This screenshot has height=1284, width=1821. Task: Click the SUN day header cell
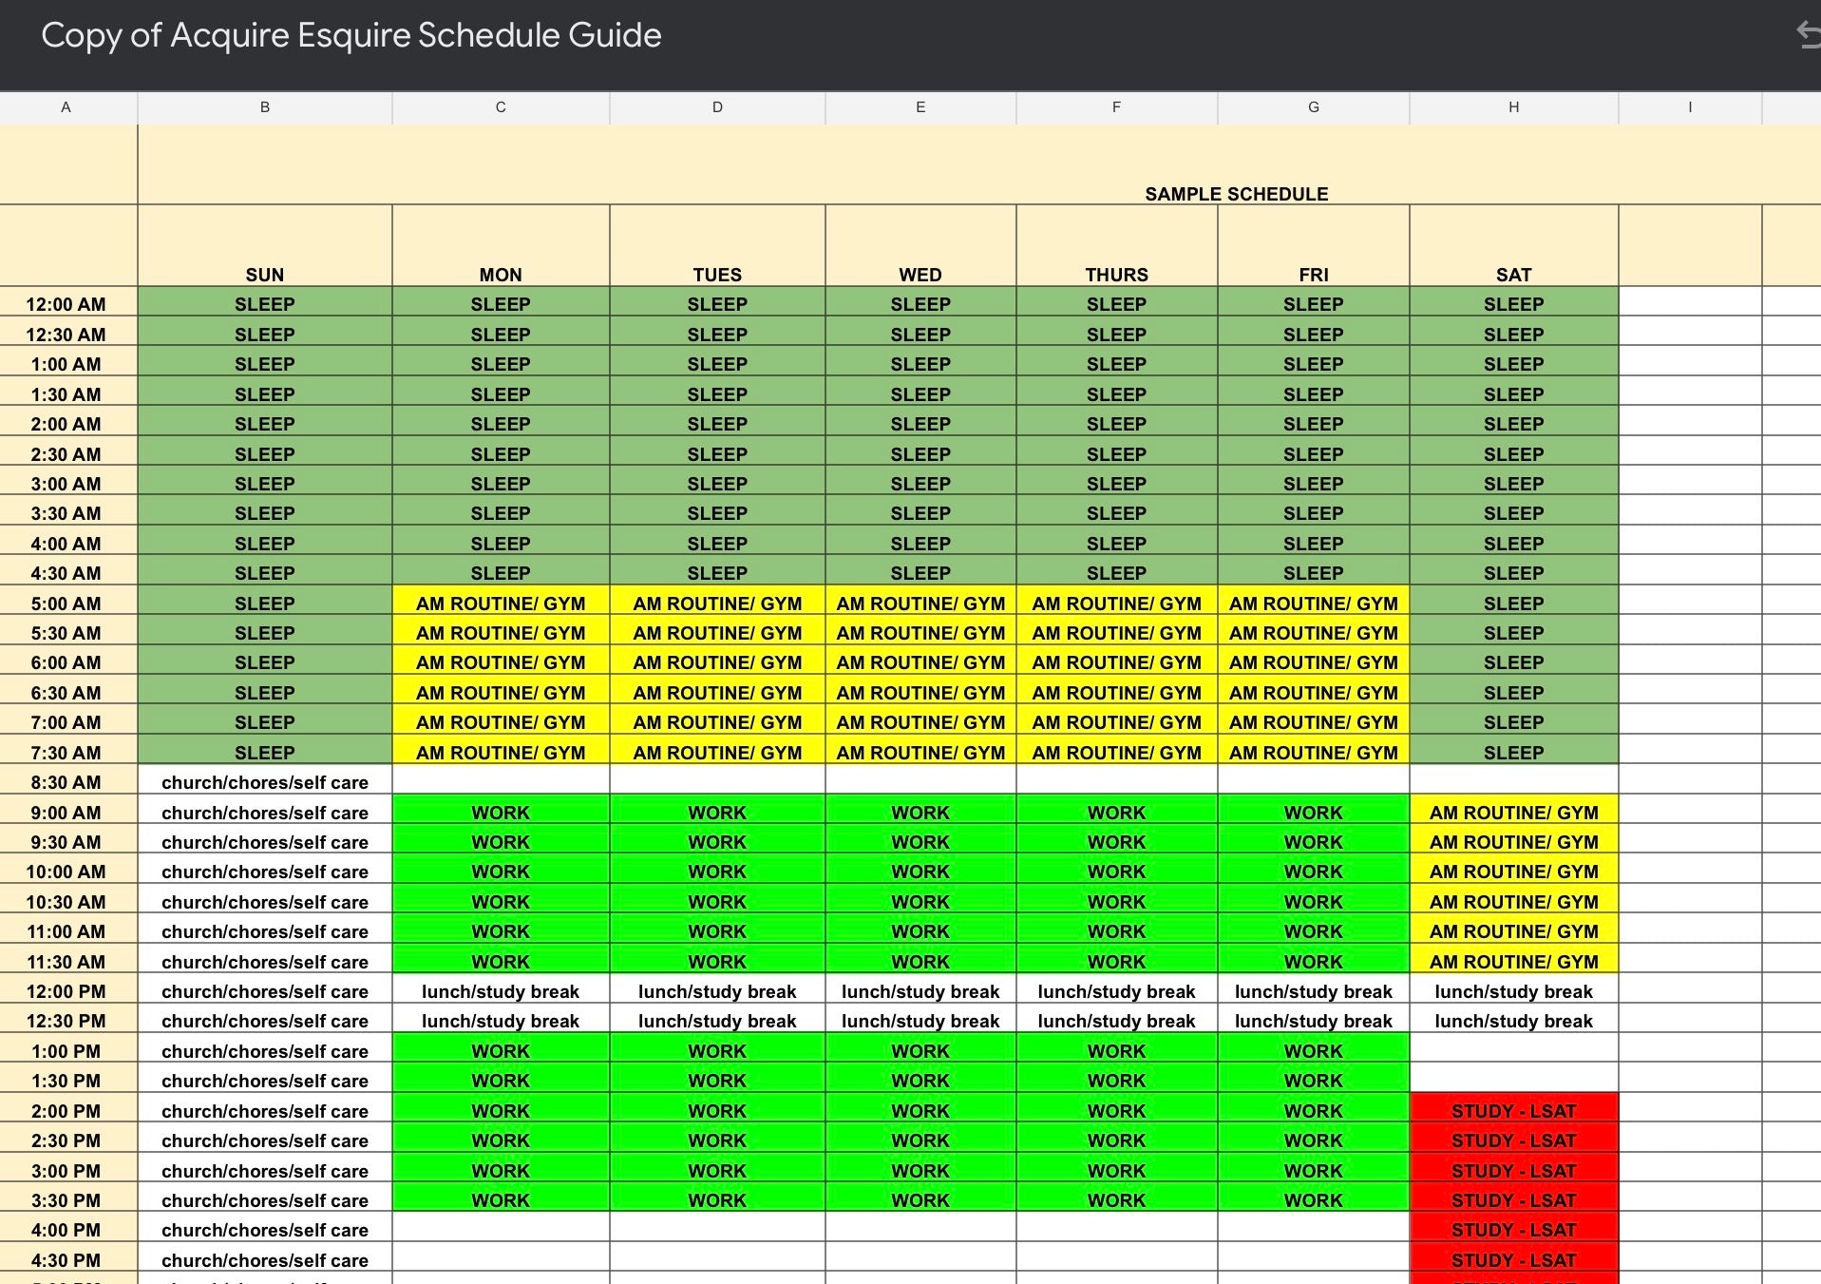(x=265, y=246)
